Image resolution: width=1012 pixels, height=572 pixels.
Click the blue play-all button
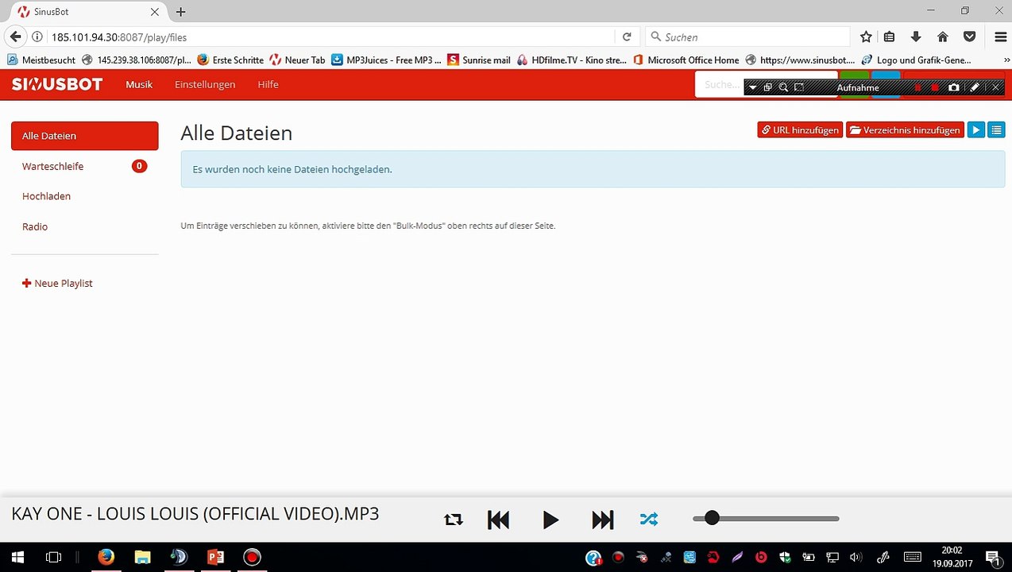click(x=976, y=130)
